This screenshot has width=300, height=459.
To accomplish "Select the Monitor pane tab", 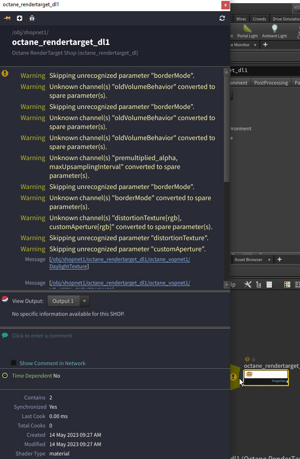I will 240,45.
